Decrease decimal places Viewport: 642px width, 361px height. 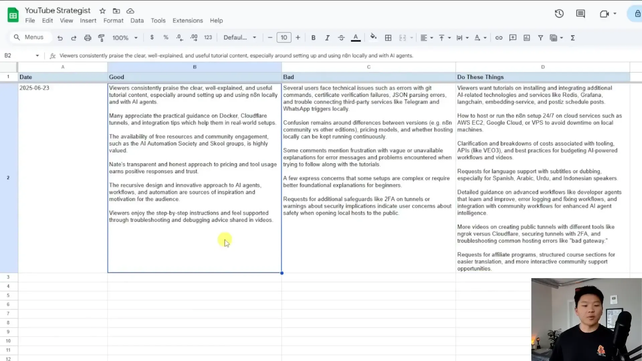[180, 38]
